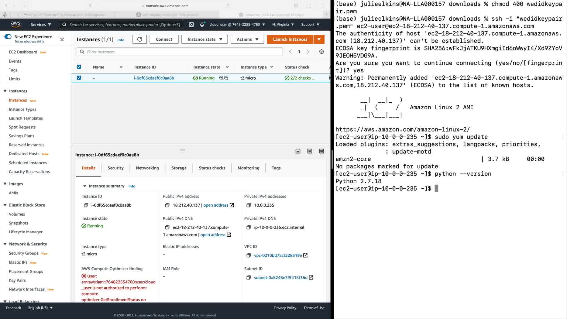567x319 pixels.
Task: Switch to the Security tab
Action: pyautogui.click(x=115, y=168)
